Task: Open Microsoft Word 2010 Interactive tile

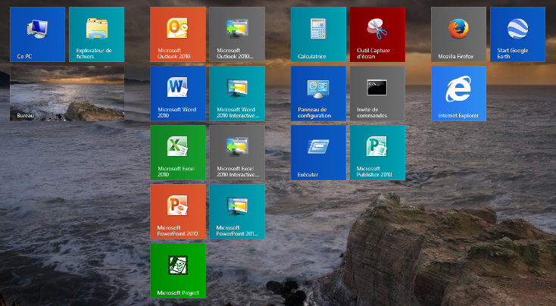Action: click(237, 94)
